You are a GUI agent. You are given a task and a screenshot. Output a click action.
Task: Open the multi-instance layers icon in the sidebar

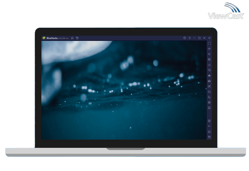209,102
